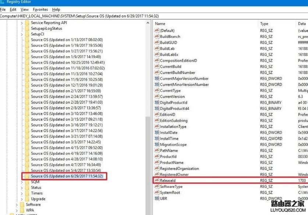308x215 pixels.
Task: Expand the Software tree node
Action: (x=17, y=204)
